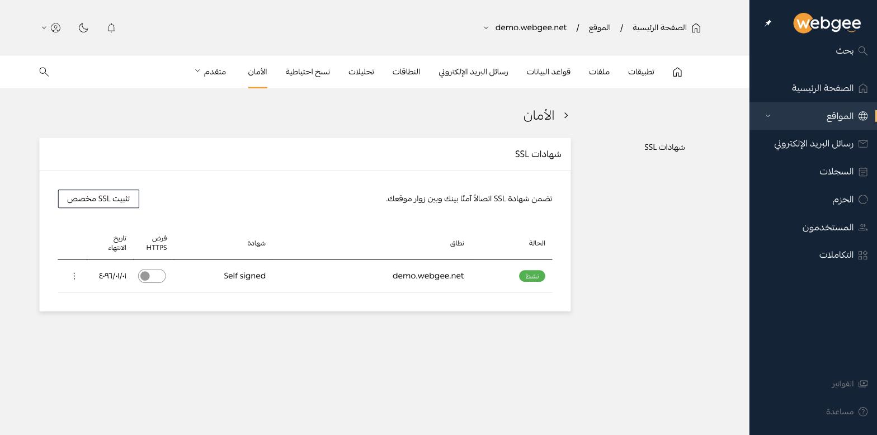Click the webgee logo
877x435 pixels.
(827, 23)
